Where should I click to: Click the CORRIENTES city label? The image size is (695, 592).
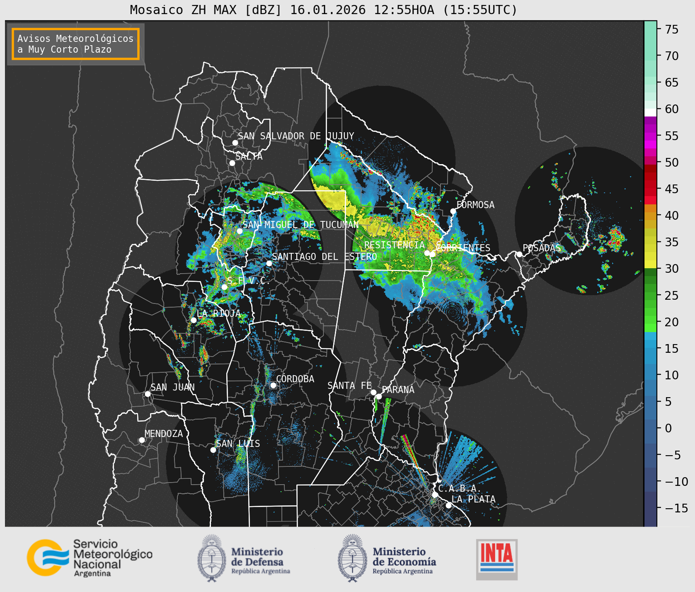(x=463, y=248)
